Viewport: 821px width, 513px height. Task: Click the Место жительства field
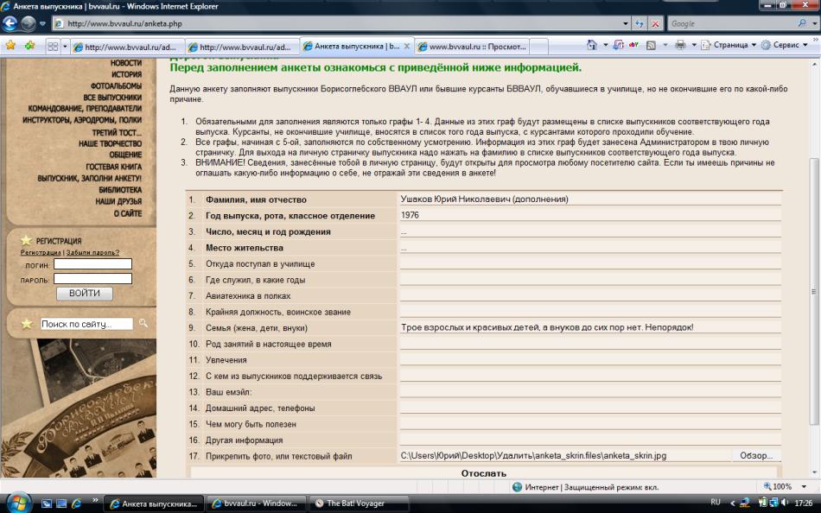tap(590, 247)
